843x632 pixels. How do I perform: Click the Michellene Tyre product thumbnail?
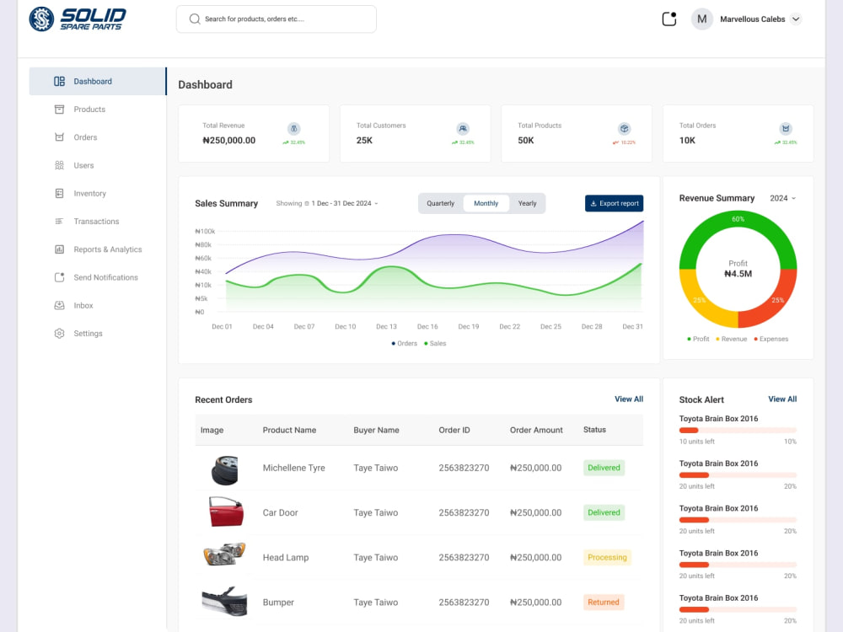click(x=224, y=469)
